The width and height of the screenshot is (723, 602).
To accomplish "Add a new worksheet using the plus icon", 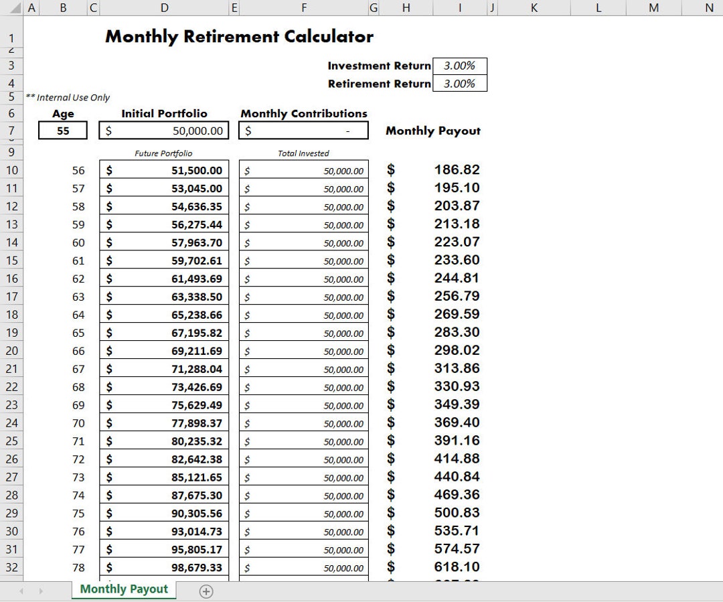I will tap(206, 591).
